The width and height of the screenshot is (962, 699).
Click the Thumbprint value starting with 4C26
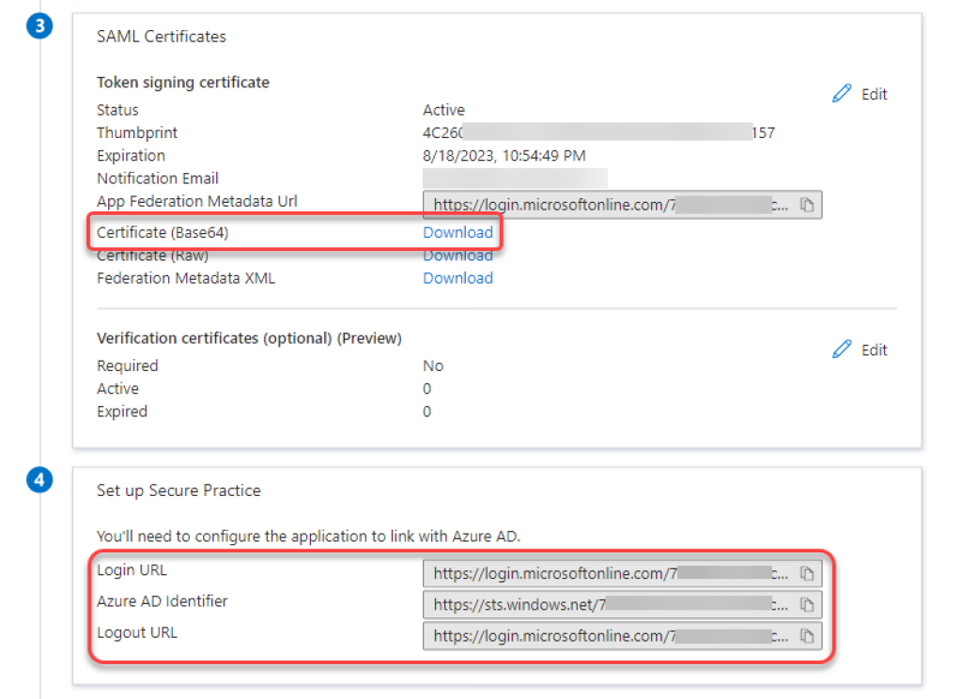(598, 133)
